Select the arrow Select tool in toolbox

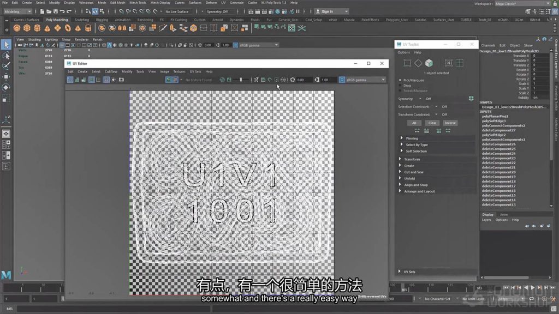click(x=6, y=45)
